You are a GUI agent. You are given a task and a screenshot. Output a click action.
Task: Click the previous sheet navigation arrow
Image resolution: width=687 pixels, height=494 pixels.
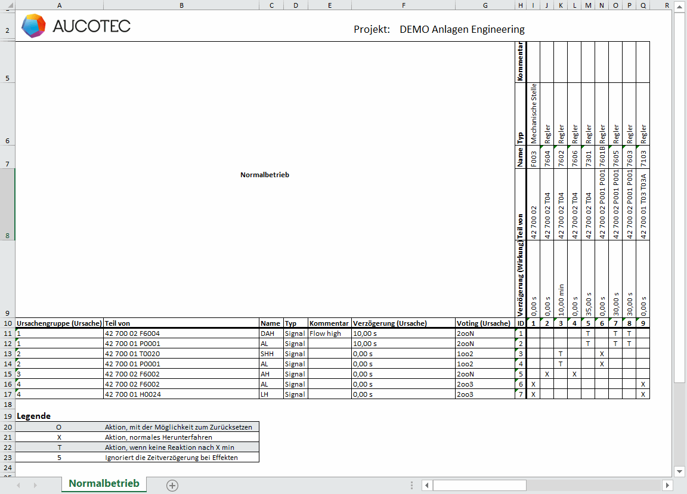[x=18, y=486]
